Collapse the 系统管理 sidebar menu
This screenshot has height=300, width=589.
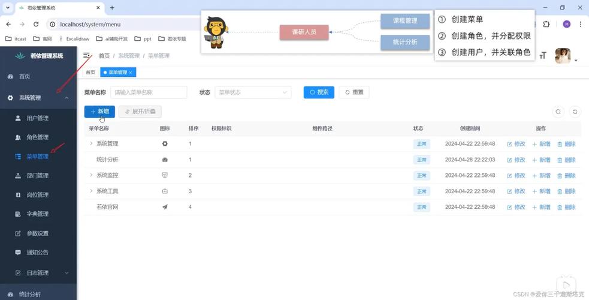[x=67, y=98]
